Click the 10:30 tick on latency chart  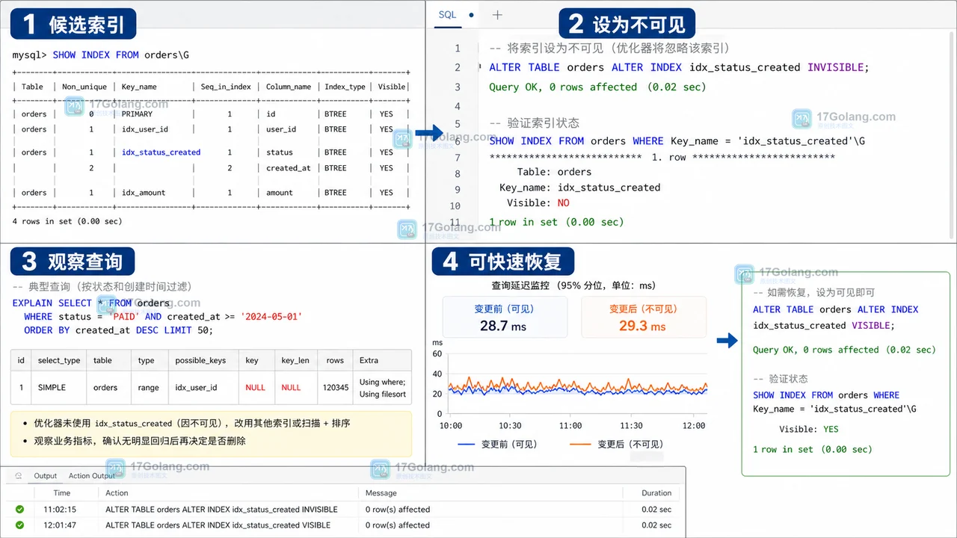click(510, 425)
